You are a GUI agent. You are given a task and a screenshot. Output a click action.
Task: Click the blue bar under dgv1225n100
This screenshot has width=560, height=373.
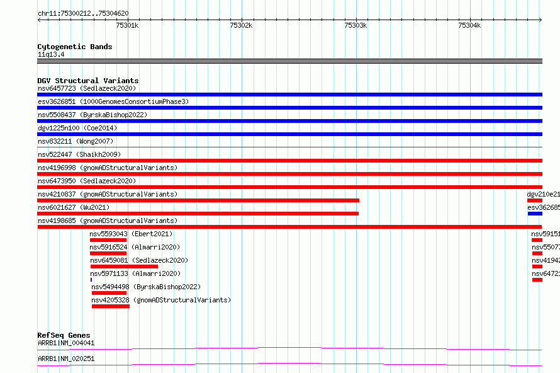289,134
